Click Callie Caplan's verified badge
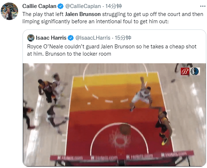 coord(61,6)
